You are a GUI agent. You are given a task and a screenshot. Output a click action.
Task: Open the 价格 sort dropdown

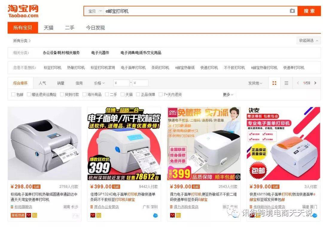tap(100, 83)
